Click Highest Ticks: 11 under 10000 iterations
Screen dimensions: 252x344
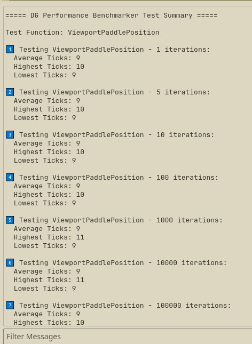pos(49,280)
